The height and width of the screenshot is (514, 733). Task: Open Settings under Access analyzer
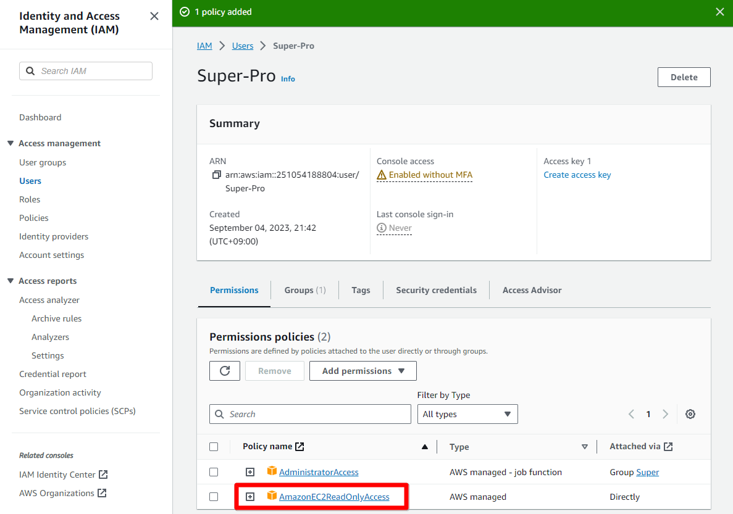[x=48, y=355]
